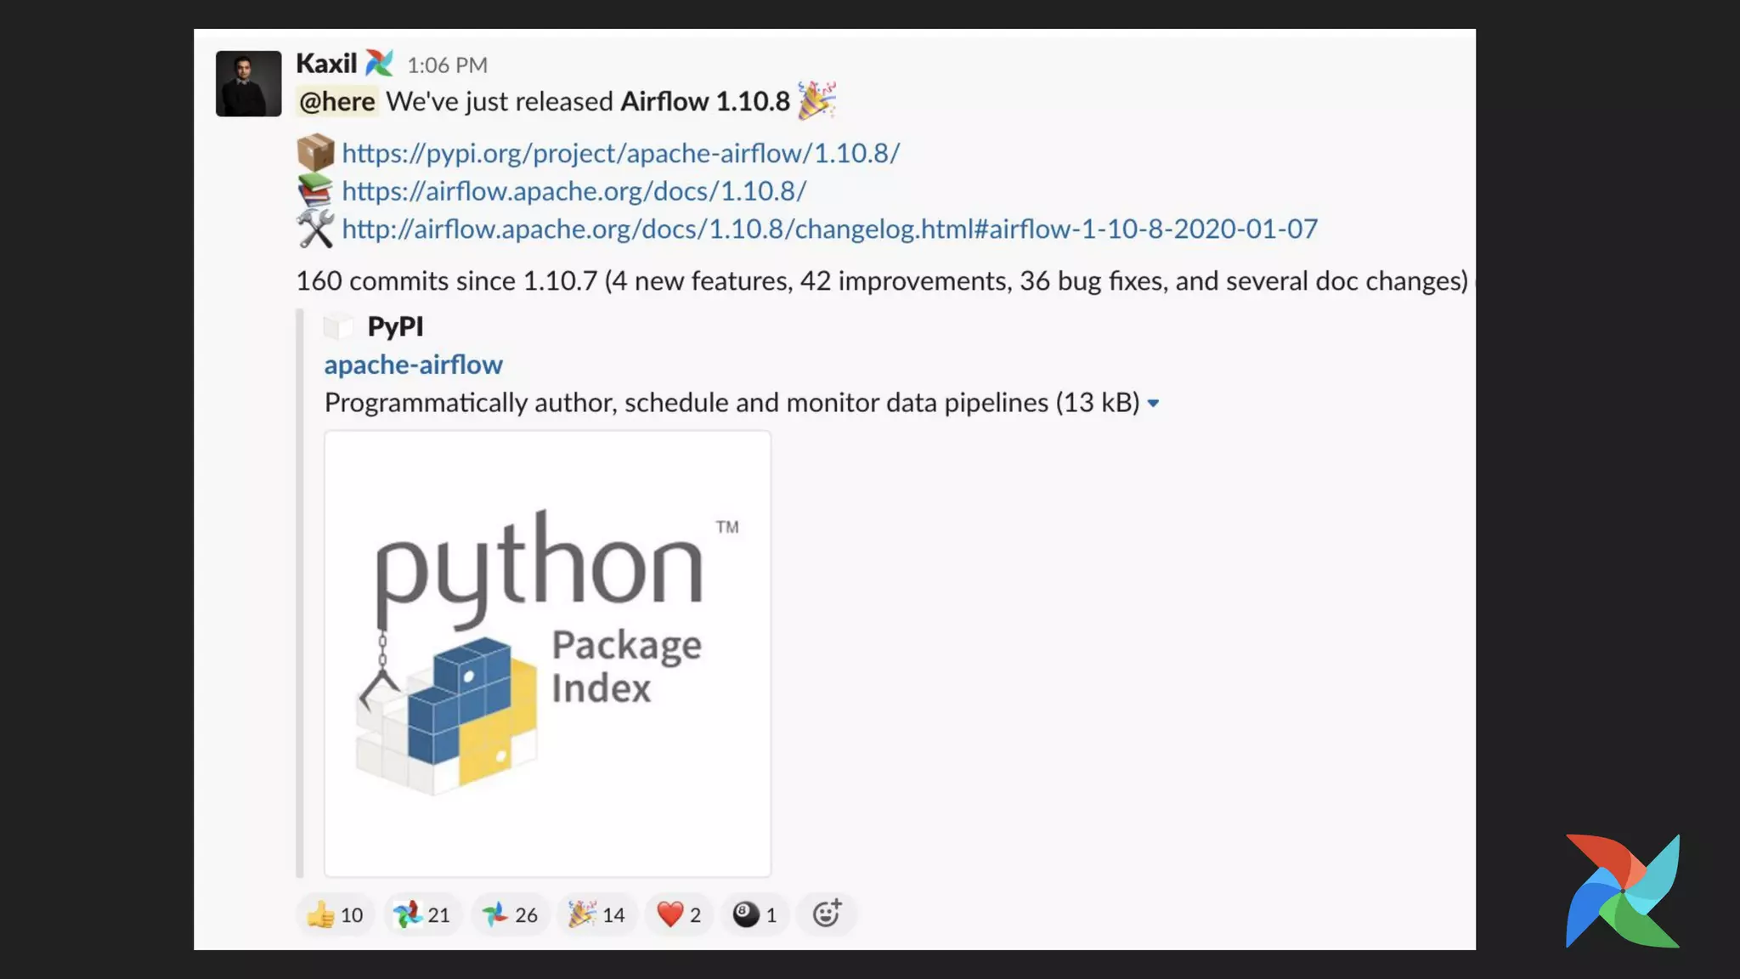Toggle the party popper reaction with 14
Viewport: 1740px width, 979px height.
click(x=597, y=915)
